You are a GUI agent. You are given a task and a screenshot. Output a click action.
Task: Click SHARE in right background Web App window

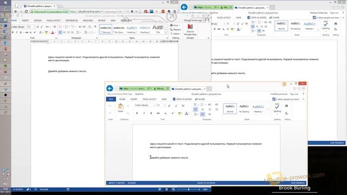(274, 17)
